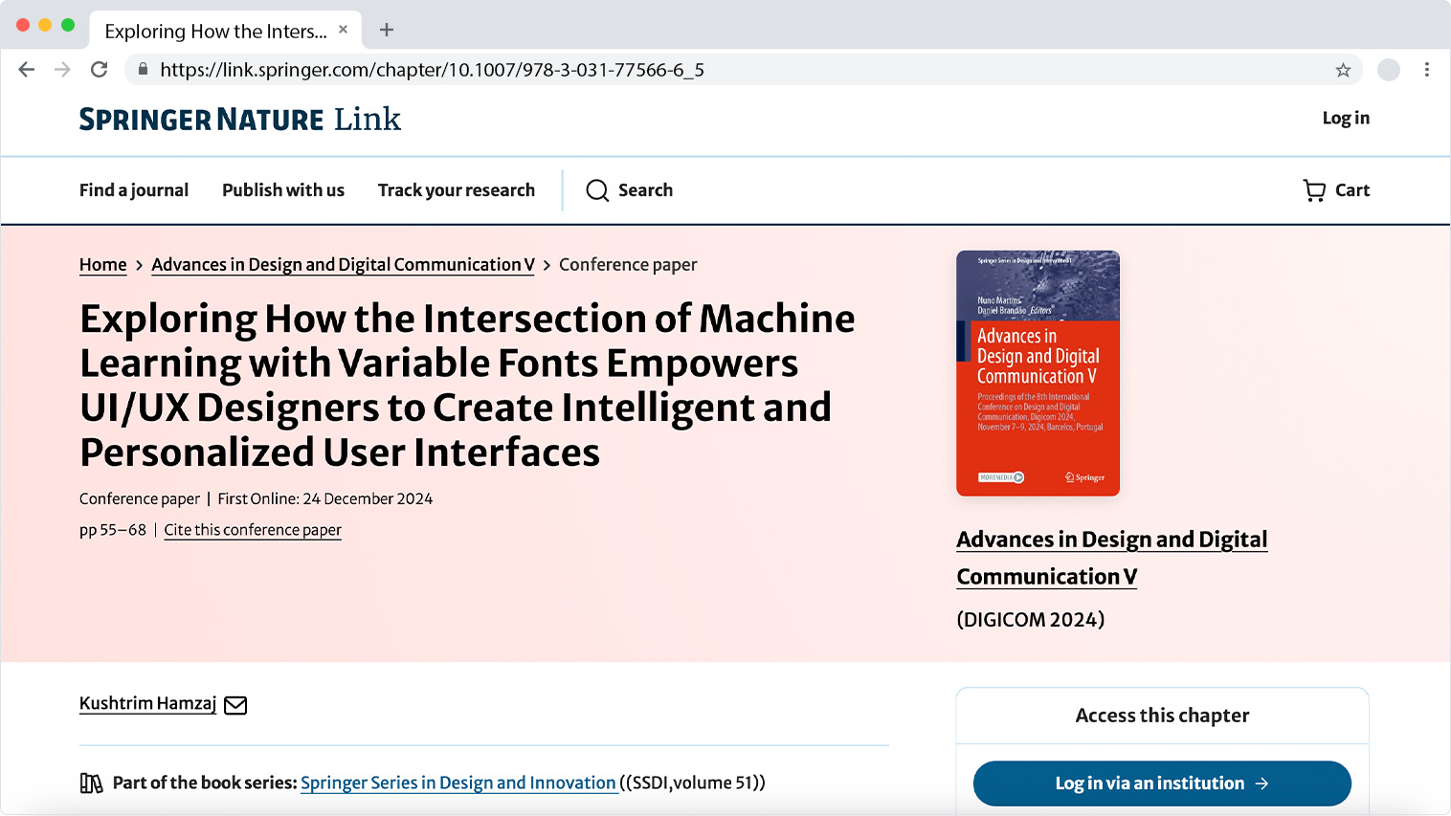Click the red book cover thumbnail
The width and height of the screenshot is (1451, 816).
(x=1038, y=373)
